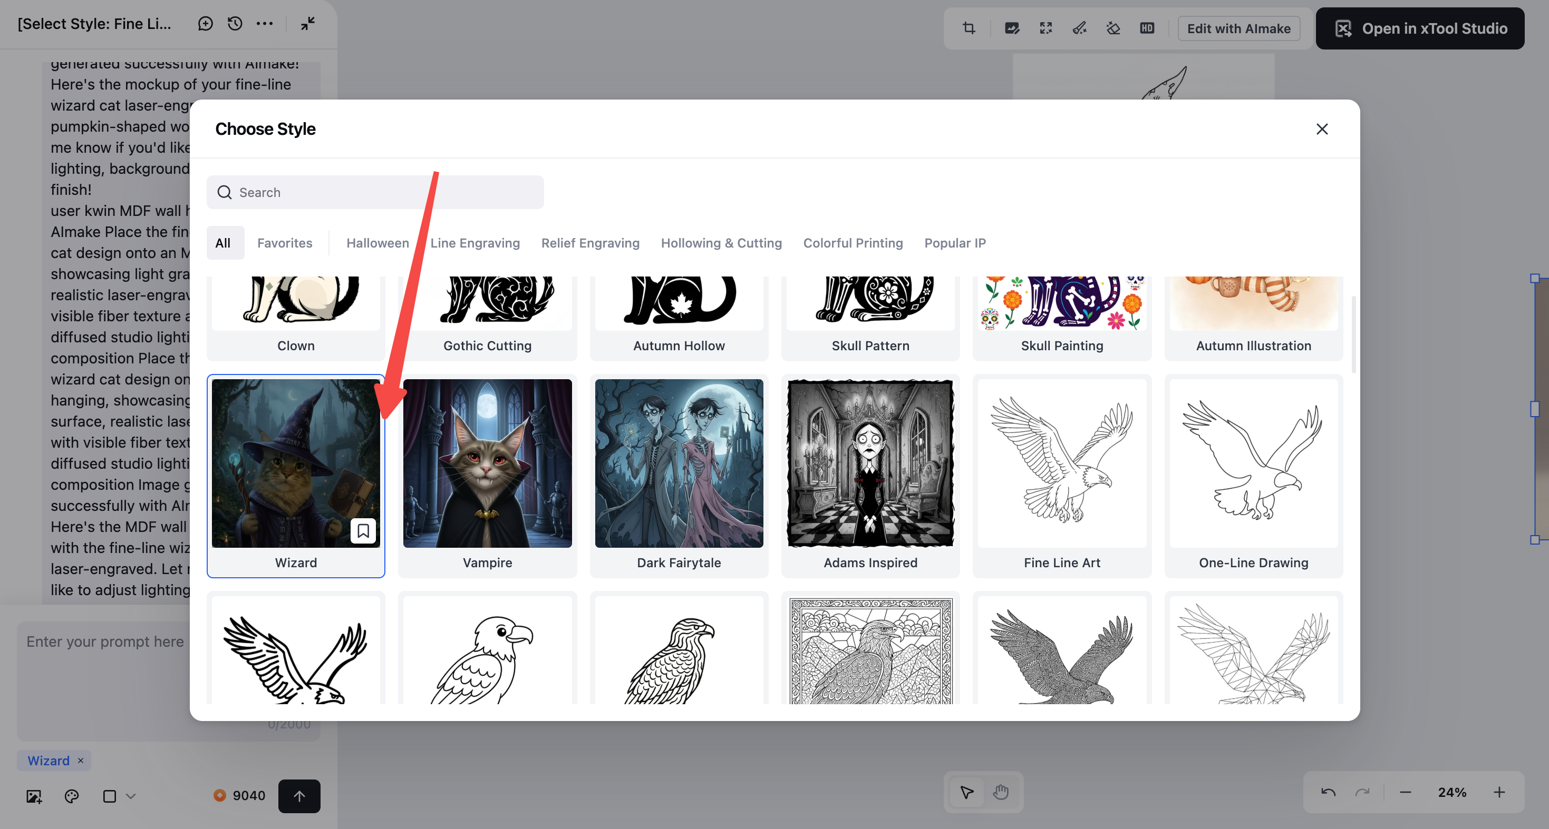Viewport: 1549px width, 829px height.
Task: Click the style Search field
Action: [375, 192]
